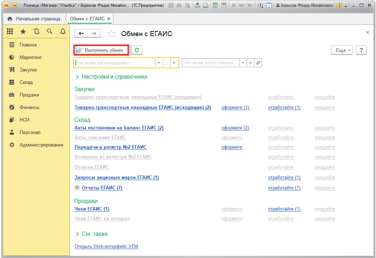Open Отчеты ЕГАИС (7) link

pos(102,188)
